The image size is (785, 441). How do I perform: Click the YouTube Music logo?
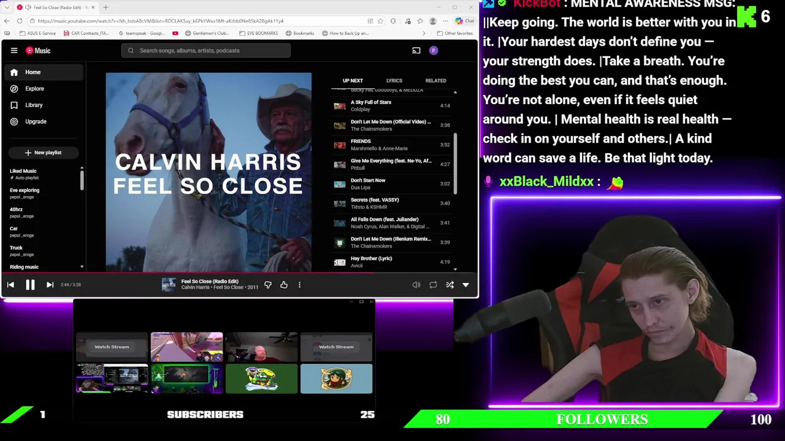pos(38,51)
